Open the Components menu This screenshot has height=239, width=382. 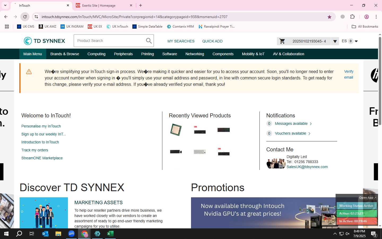223,54
